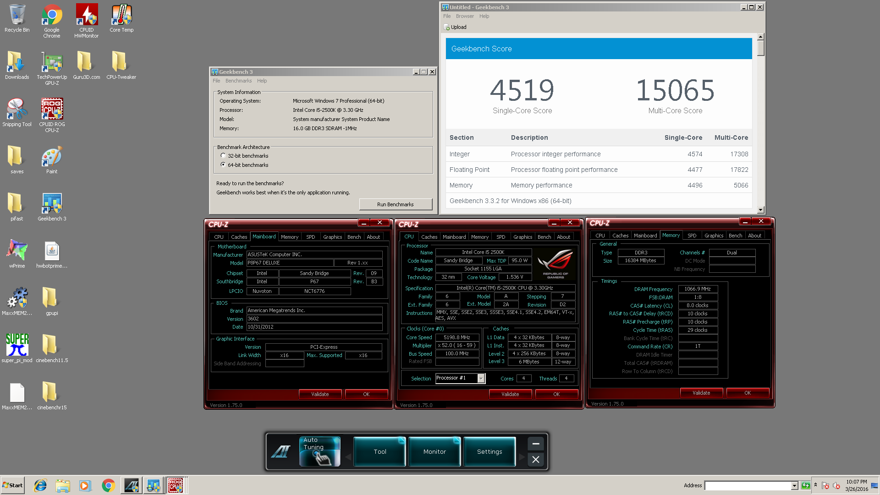The width and height of the screenshot is (880, 495).
Task: Switch to SPD tab in middle CPU-Z
Action: tap(501, 237)
